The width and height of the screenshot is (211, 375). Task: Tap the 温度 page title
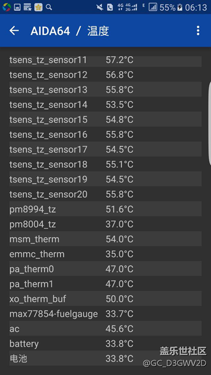click(x=98, y=31)
